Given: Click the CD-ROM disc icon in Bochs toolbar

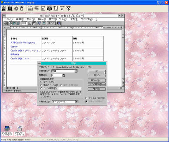Looking at the screenshot, I should pyautogui.click(x=16, y=8).
